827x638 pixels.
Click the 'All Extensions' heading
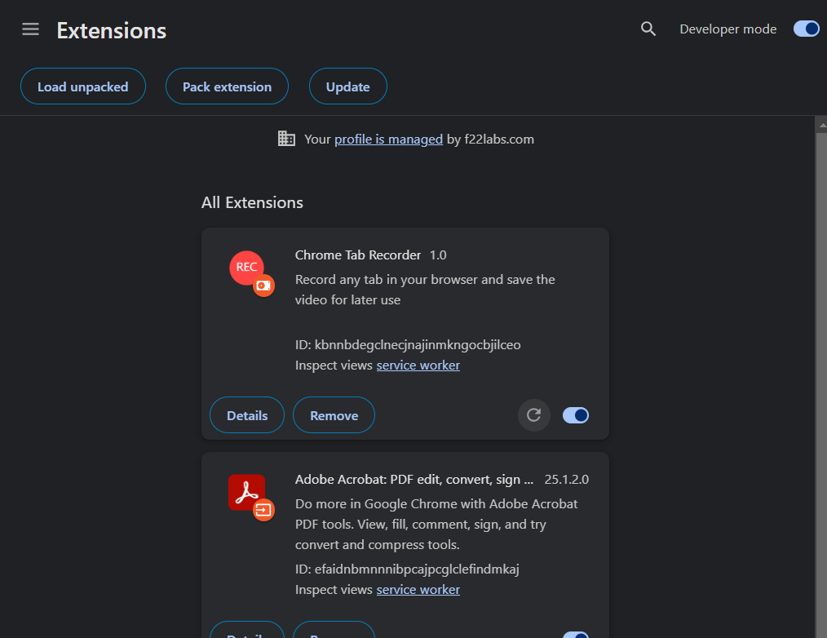pyautogui.click(x=252, y=202)
